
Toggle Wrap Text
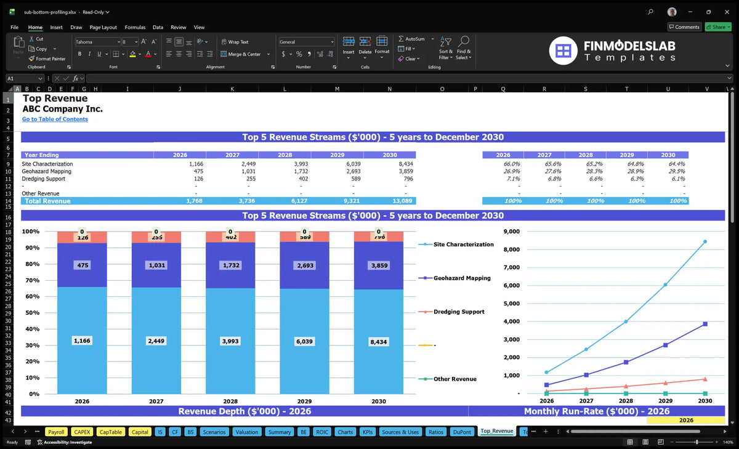(235, 42)
